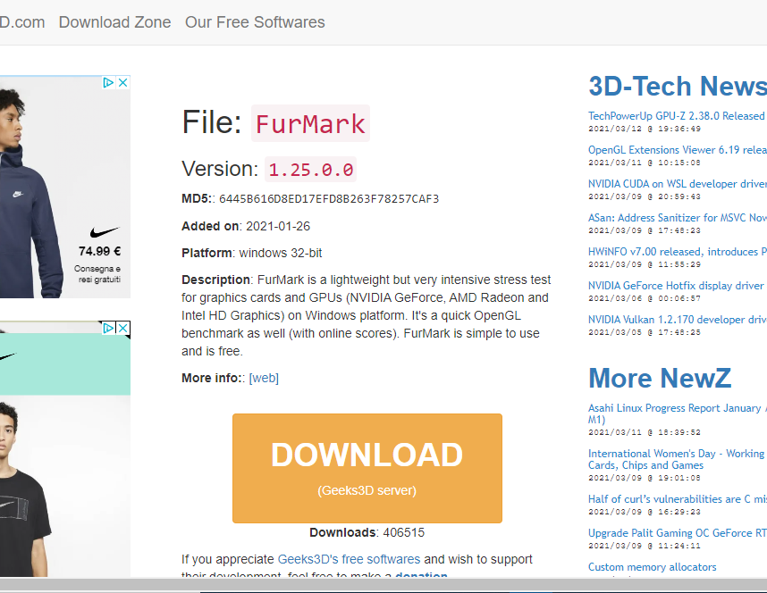This screenshot has width=767, height=593.
Task: Open the NVIDIA Vulkan 1.2.170 developer driver link
Action: coord(678,319)
